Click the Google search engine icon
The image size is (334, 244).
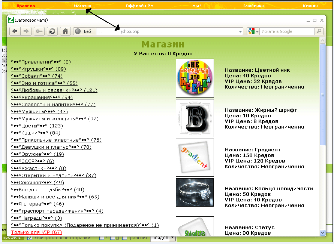click(251, 31)
